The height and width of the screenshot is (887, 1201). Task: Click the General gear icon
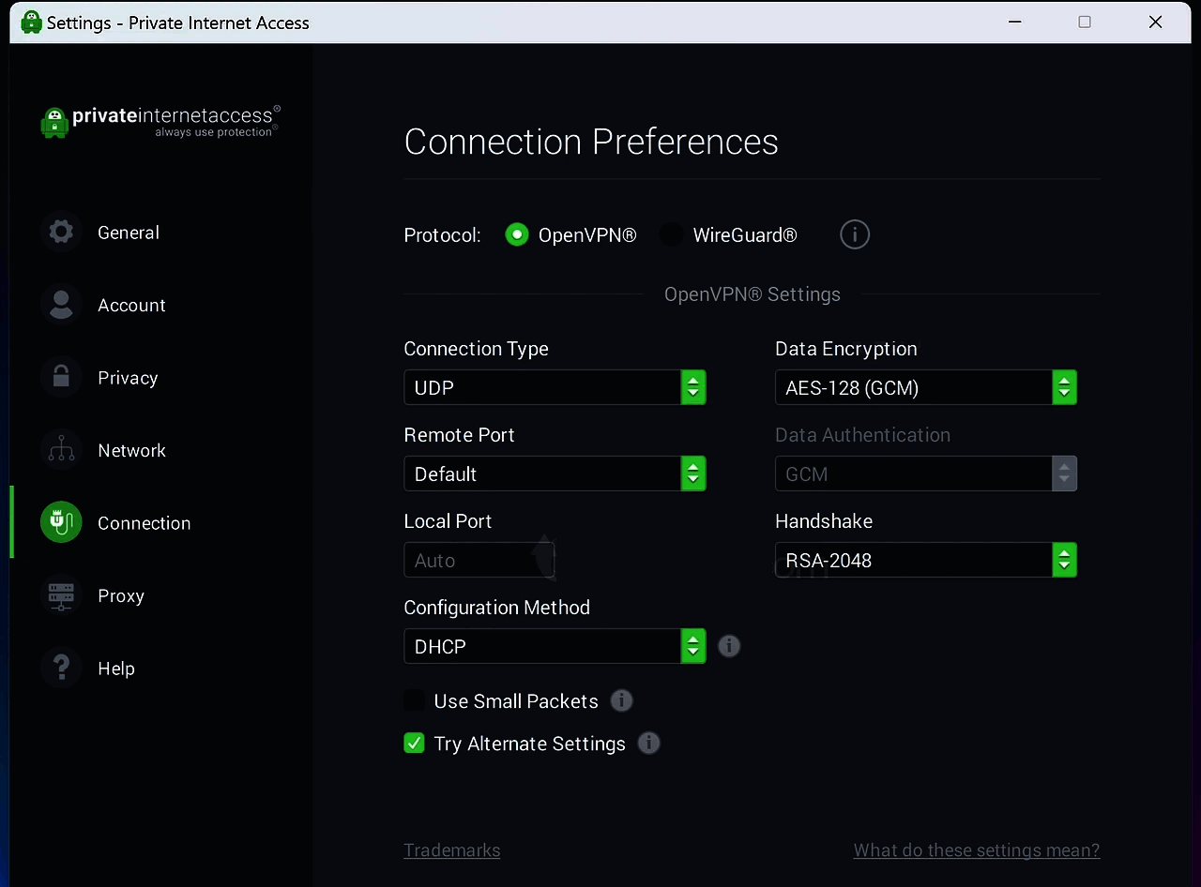pyautogui.click(x=61, y=233)
